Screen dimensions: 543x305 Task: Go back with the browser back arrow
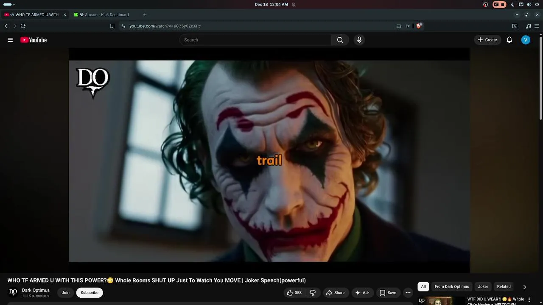coord(6,26)
